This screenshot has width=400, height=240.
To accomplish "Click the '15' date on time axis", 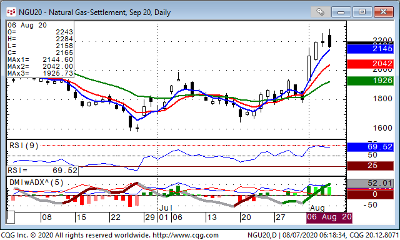I will (81, 217).
